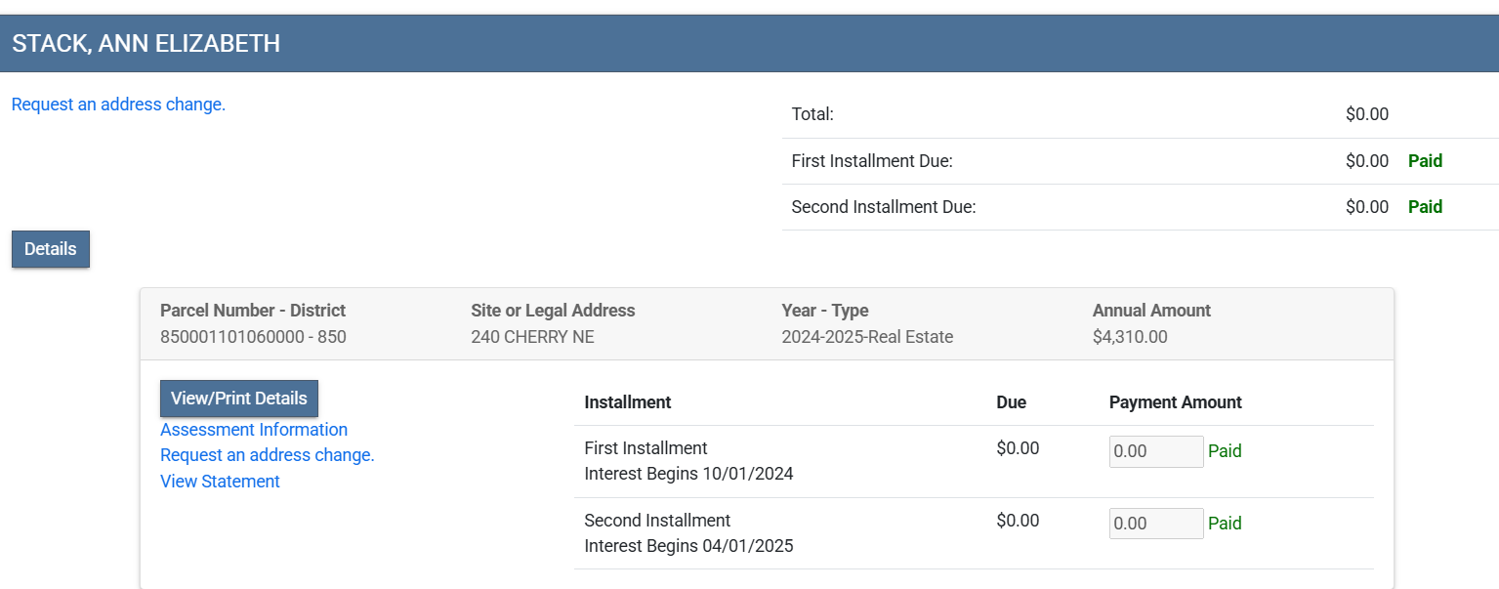Viewport: 1499px width, 589px height.
Task: Open View/Print Details for the parcel
Action: 239,399
